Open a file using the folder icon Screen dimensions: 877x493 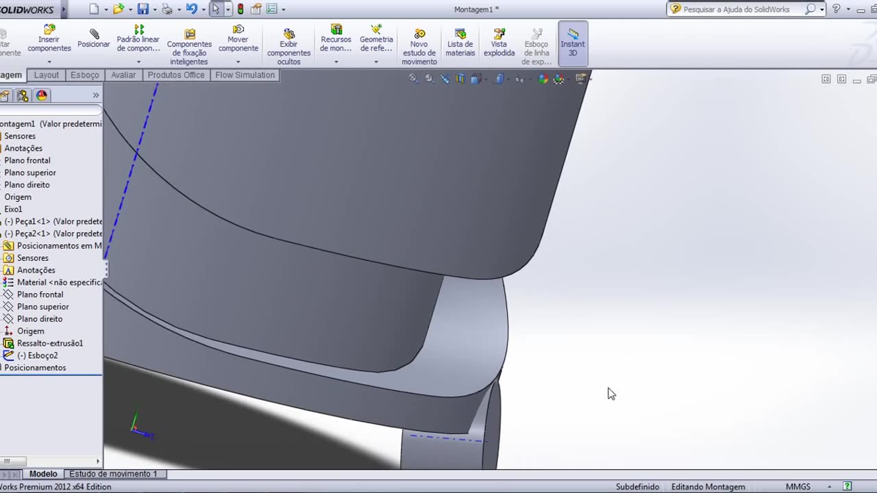(119, 9)
